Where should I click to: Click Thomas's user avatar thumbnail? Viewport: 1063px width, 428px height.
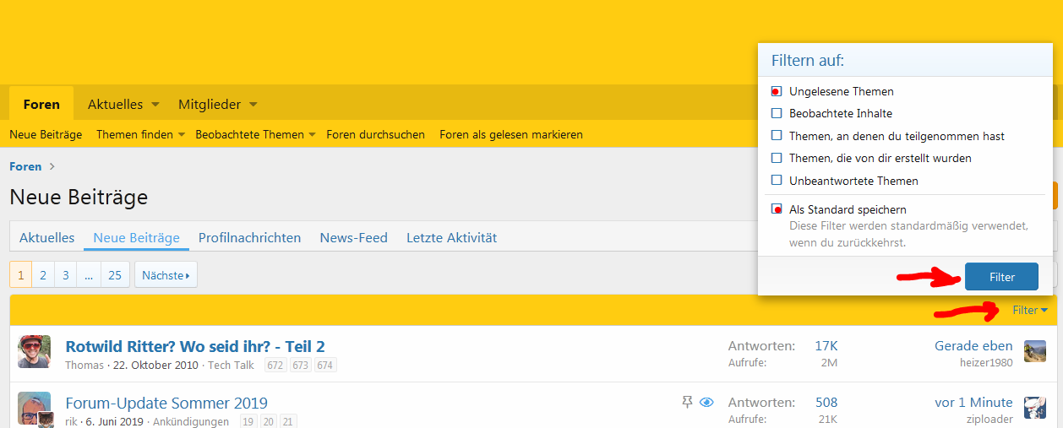[x=34, y=351]
